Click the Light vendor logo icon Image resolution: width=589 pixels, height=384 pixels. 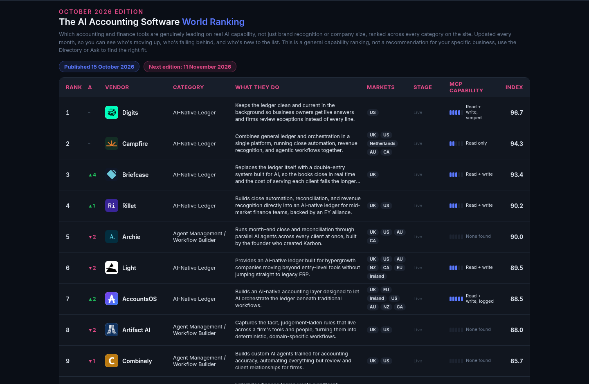[x=112, y=268]
